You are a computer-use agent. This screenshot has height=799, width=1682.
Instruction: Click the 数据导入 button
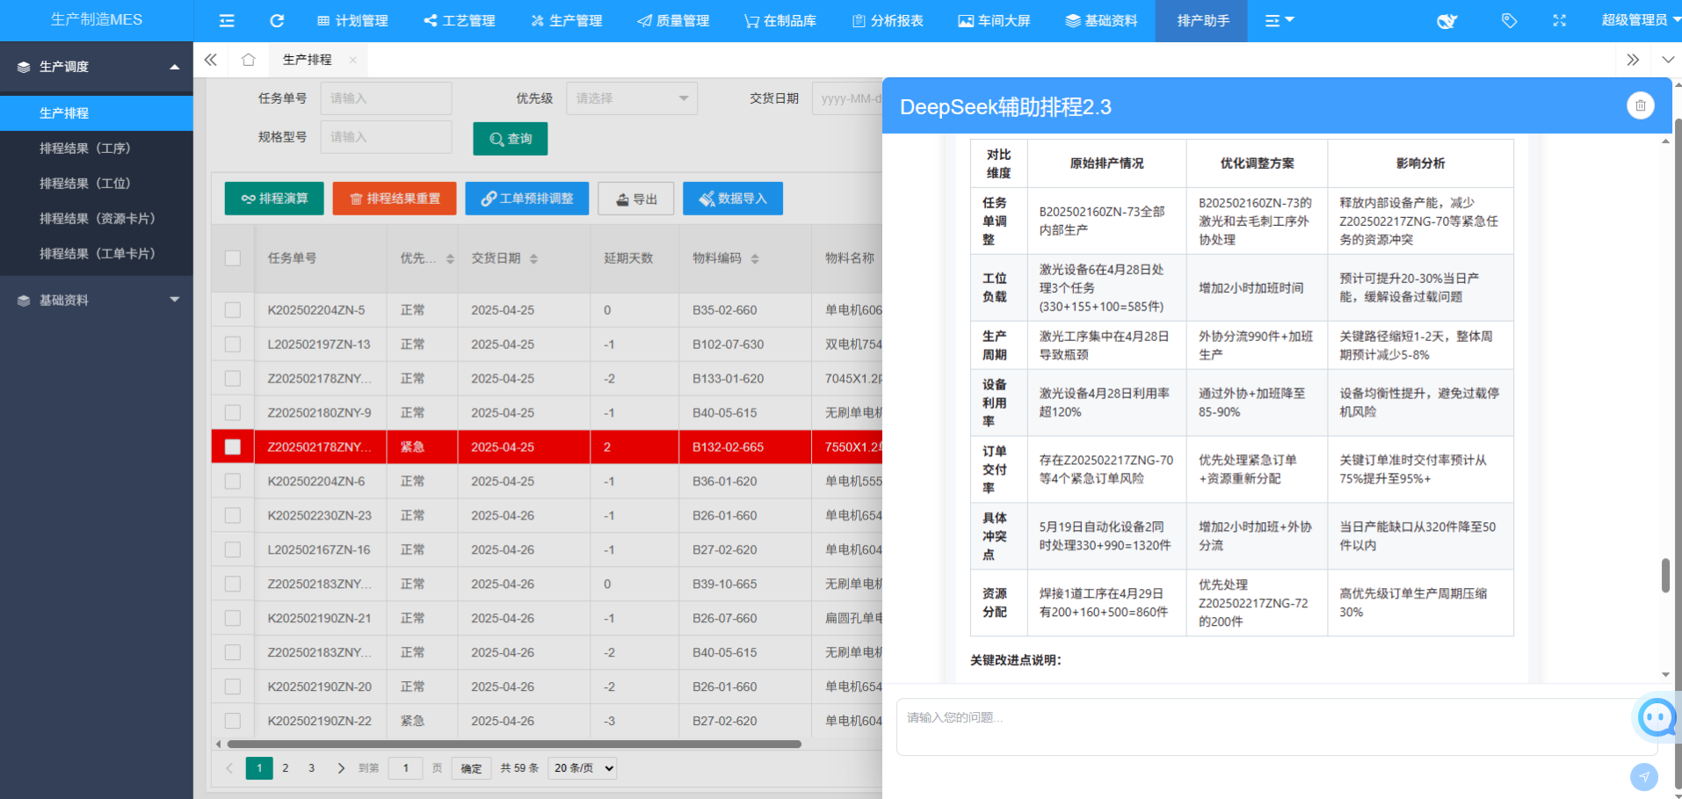(733, 199)
